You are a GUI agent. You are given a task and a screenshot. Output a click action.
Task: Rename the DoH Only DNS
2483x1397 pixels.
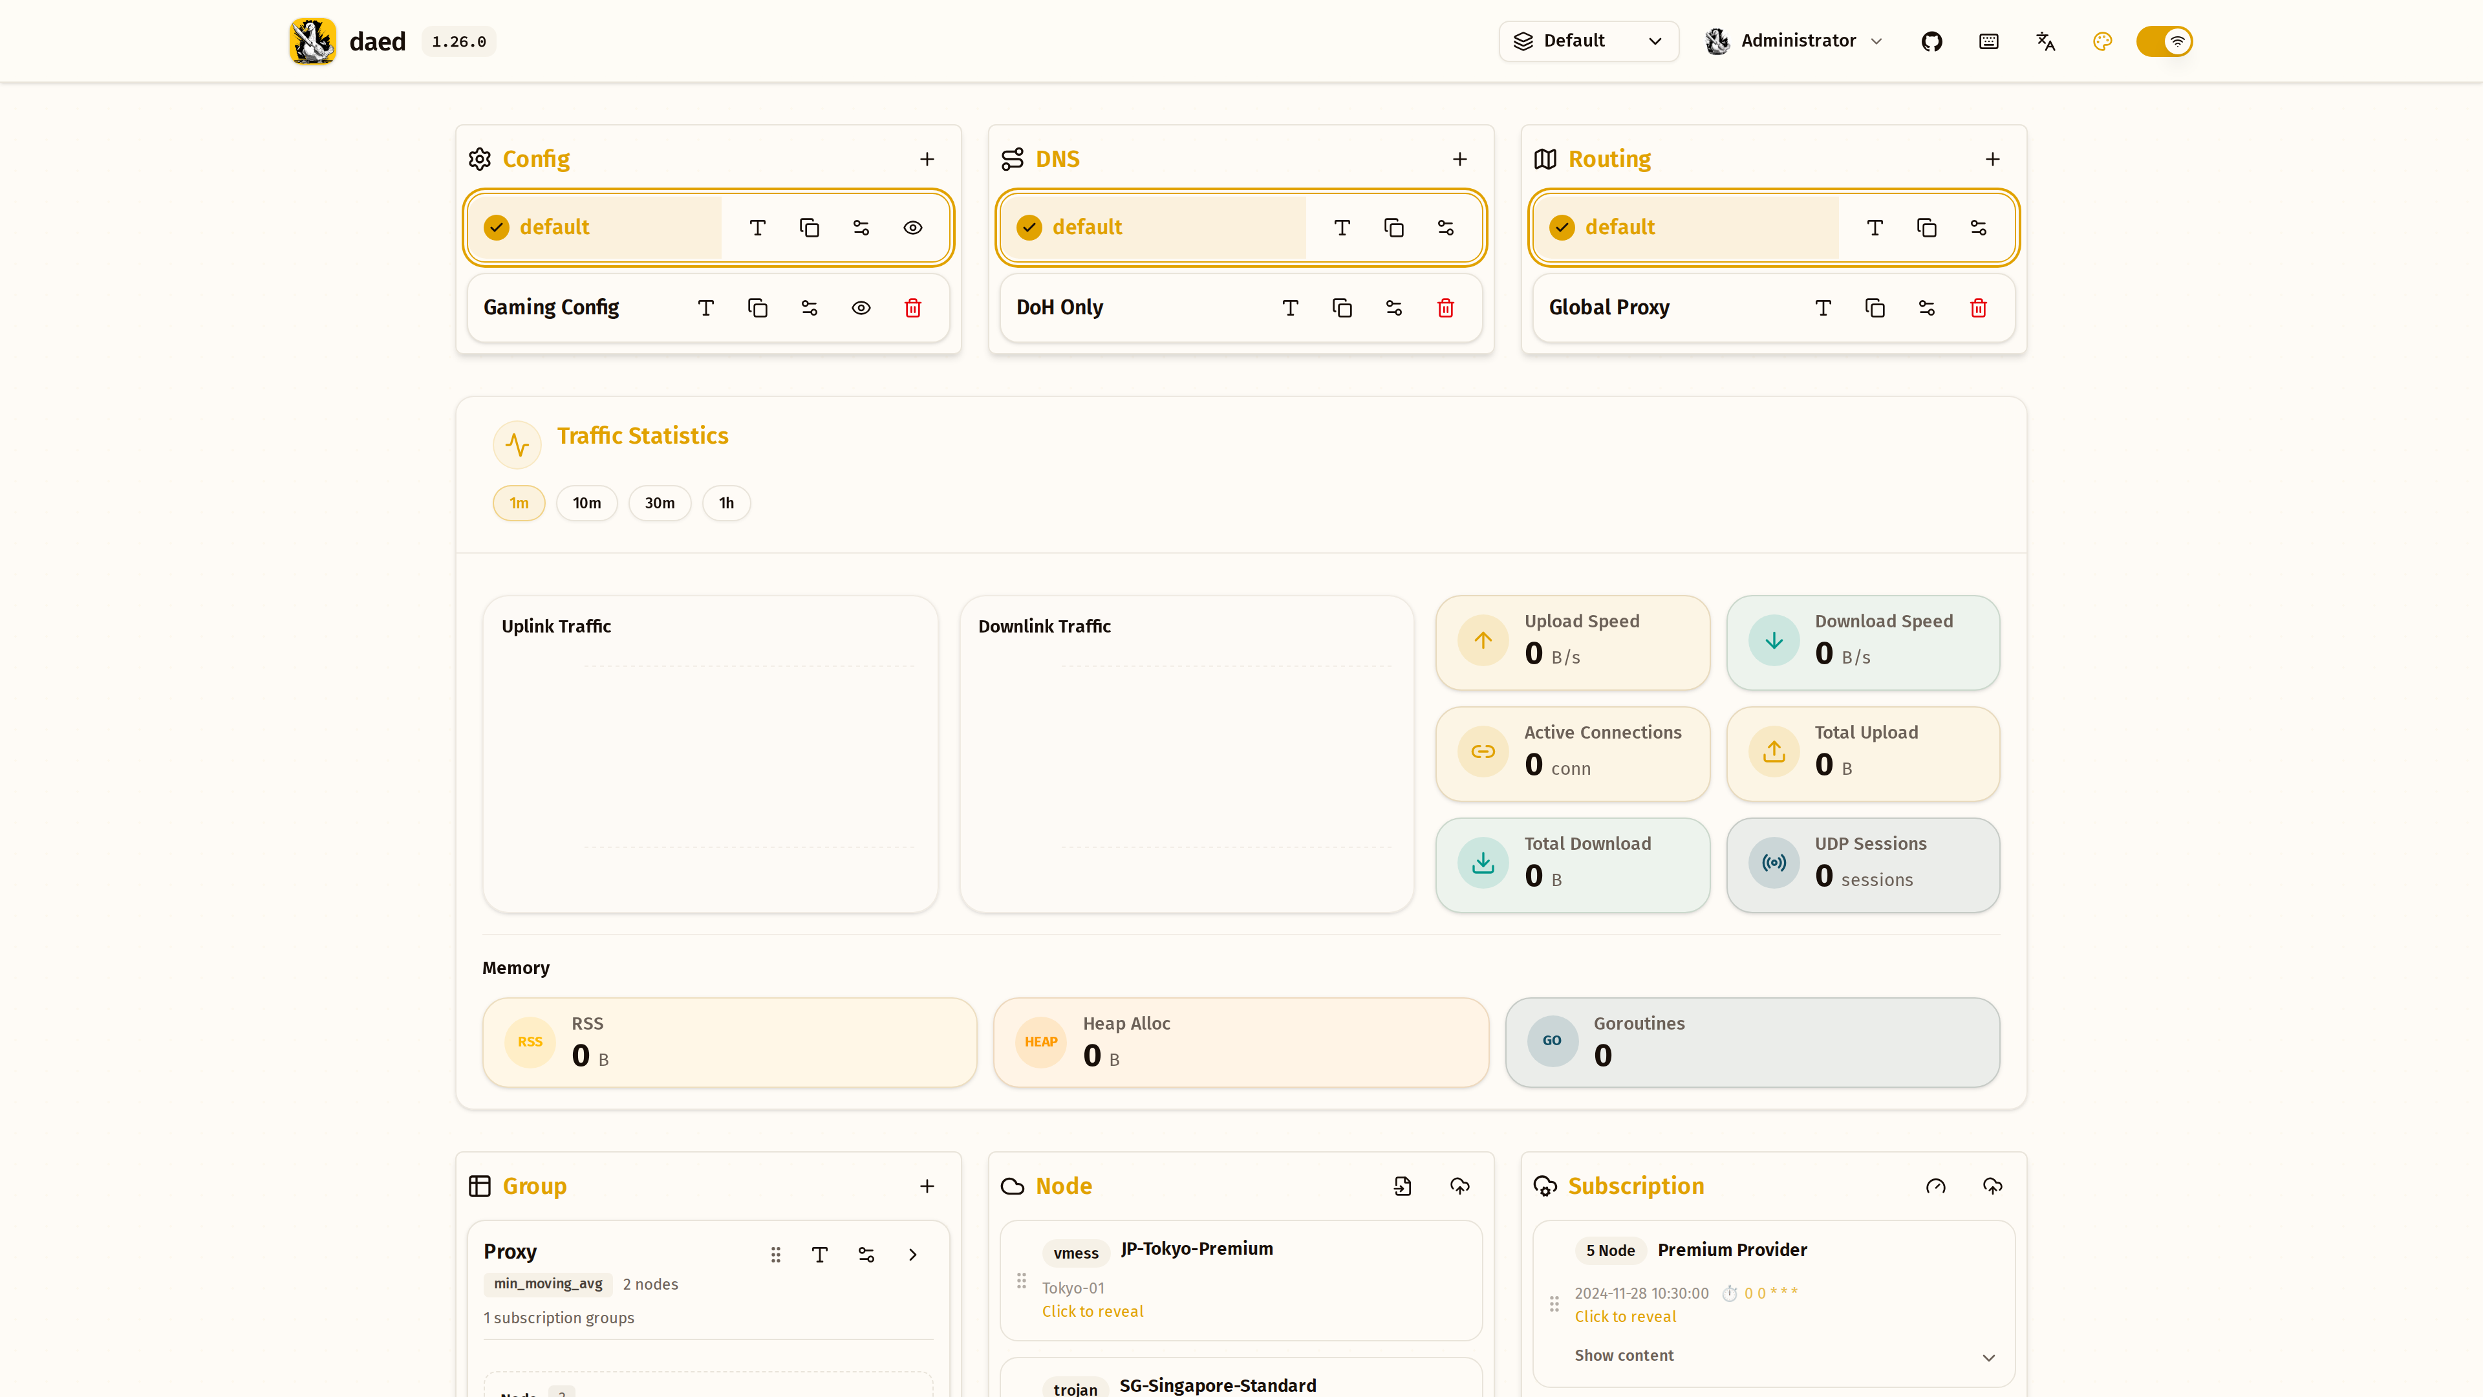(1291, 308)
